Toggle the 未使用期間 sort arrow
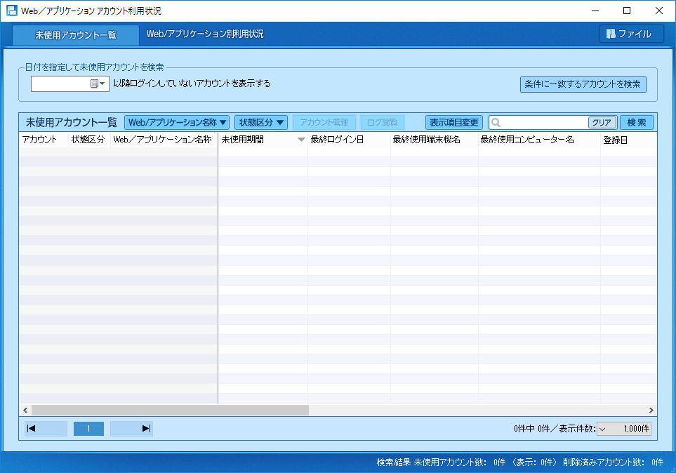This screenshot has height=473, width=676. click(301, 140)
